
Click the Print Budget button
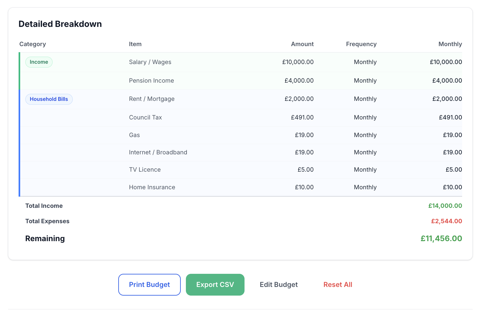click(149, 285)
